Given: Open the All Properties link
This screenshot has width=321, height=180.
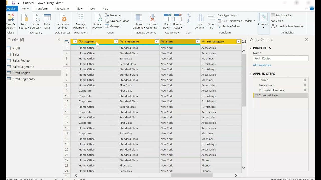Looking at the screenshot, I should [x=262, y=65].
